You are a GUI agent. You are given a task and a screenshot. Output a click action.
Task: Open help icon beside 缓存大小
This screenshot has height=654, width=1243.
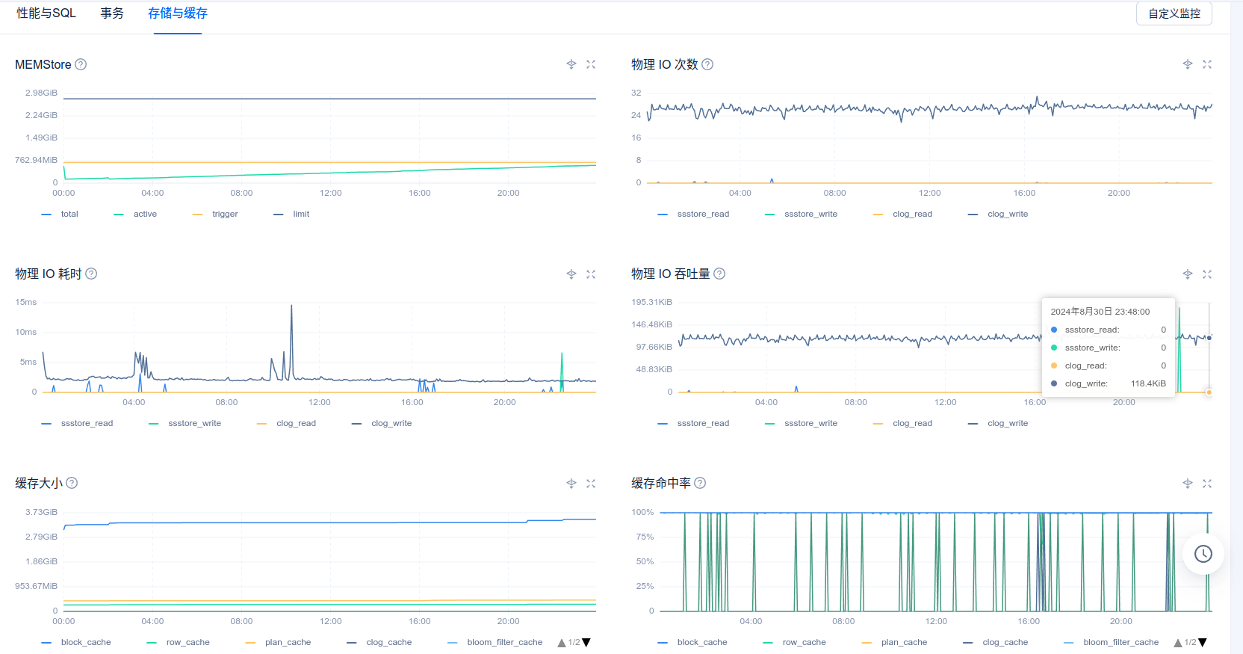click(72, 483)
